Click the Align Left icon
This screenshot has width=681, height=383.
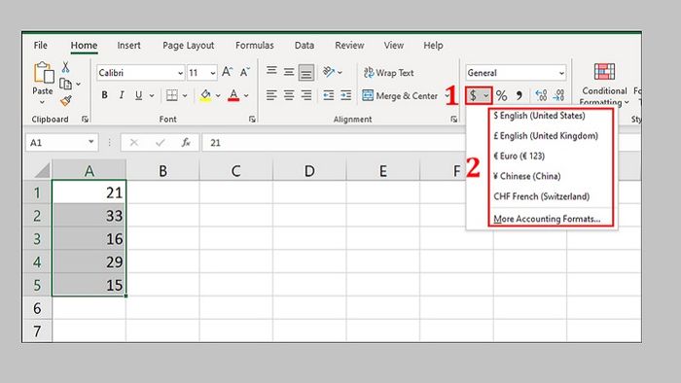(271, 95)
